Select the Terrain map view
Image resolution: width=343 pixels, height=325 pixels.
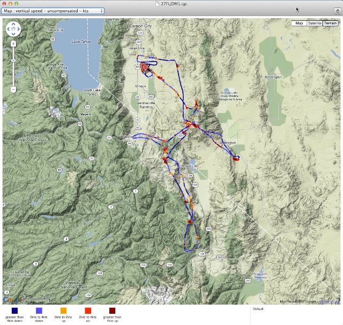coord(331,23)
